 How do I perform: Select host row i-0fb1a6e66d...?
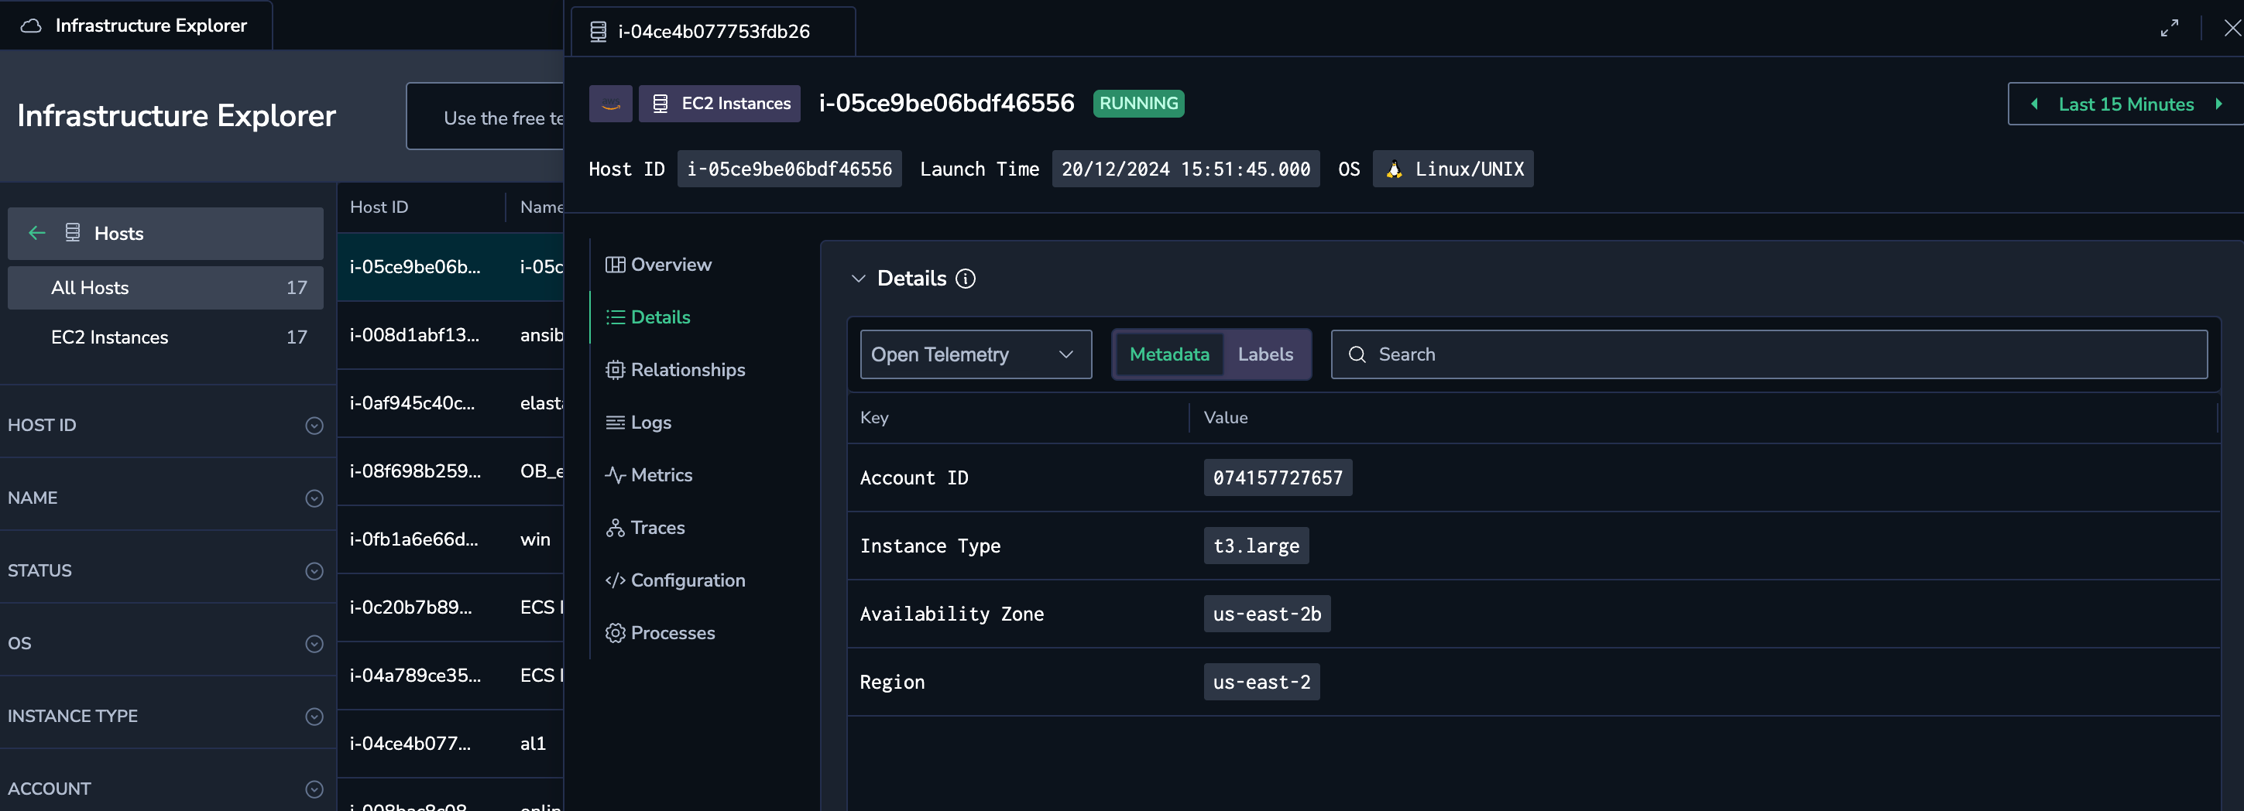(x=451, y=539)
